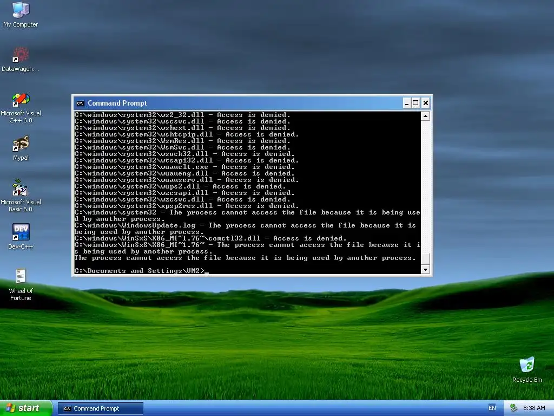Click the wtsapi32.dll access denied line
Viewport: 554px width, 416px height.
coord(187,160)
